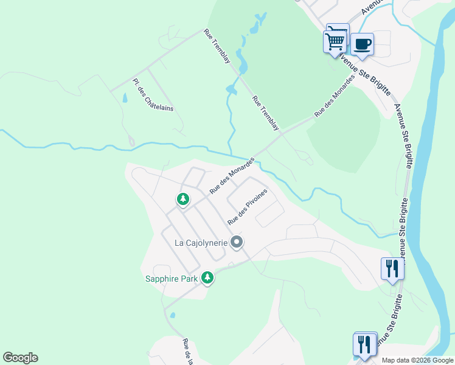Click the Rue de la street label
This screenshot has width=455, height=365.
click(188, 352)
